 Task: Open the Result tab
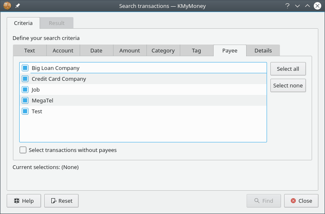[57, 23]
